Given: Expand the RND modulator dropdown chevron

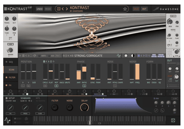Looking at the screenshot, I should [155, 94].
